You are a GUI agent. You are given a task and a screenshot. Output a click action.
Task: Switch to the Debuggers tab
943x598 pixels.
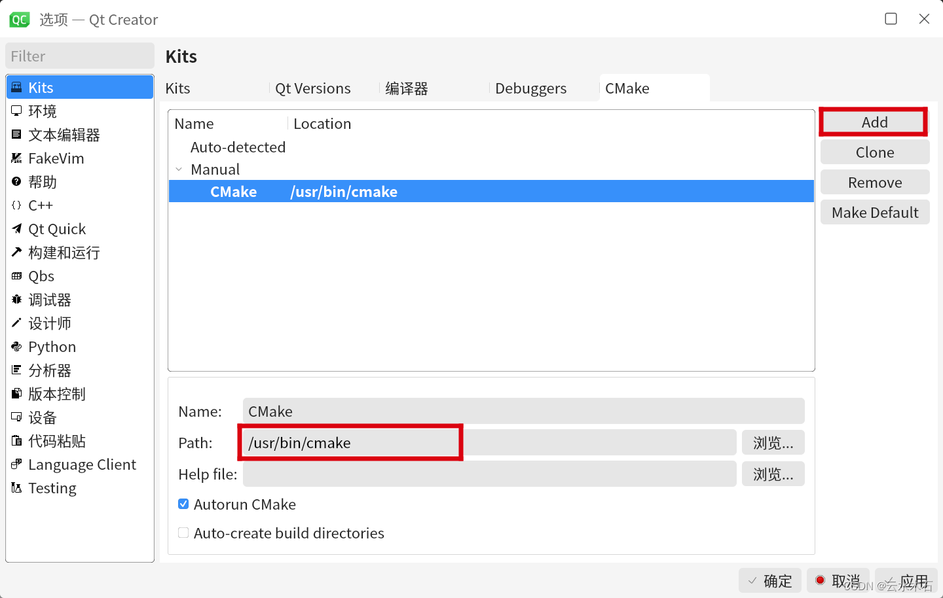click(544, 88)
